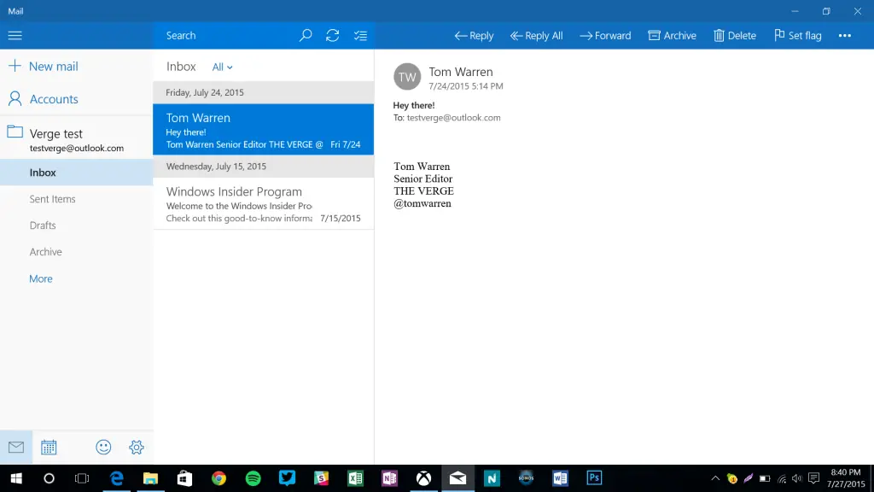874x492 pixels.
Task: Compose a New mail
Action: pyautogui.click(x=44, y=66)
